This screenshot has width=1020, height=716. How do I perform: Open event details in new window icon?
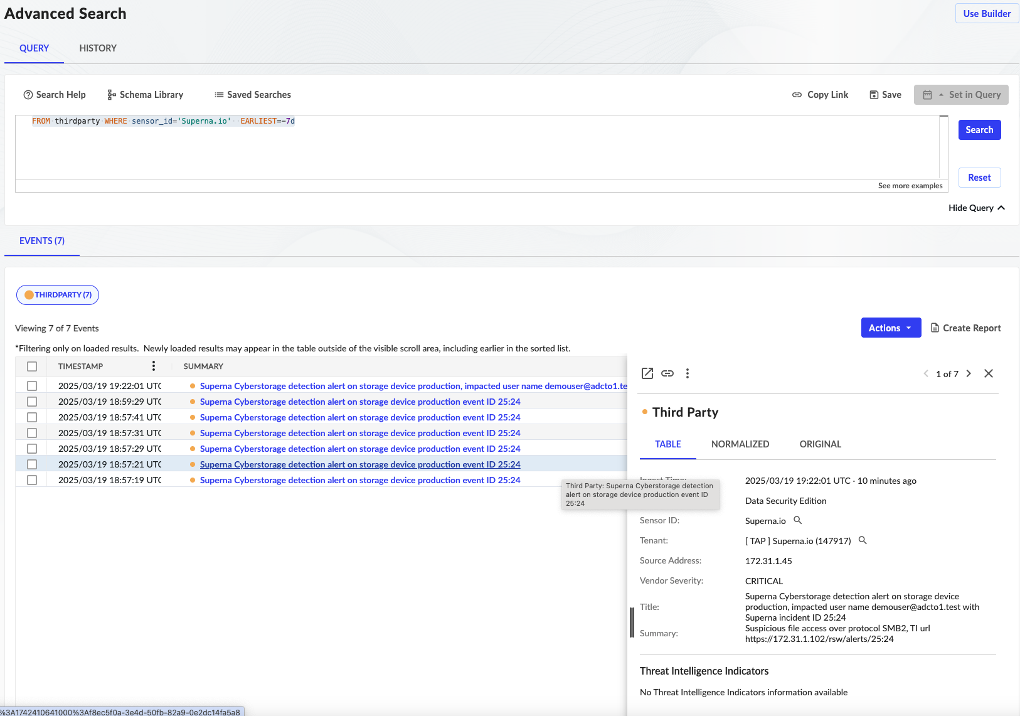pos(647,373)
